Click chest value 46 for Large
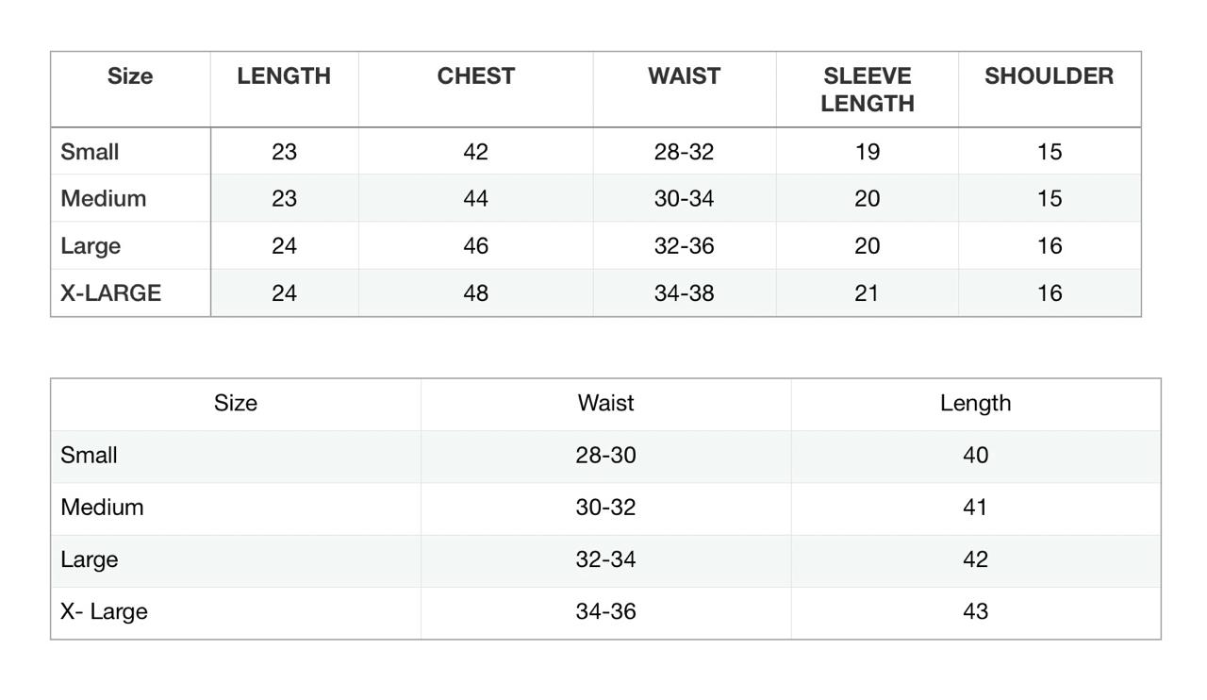The image size is (1207, 700). (x=475, y=246)
